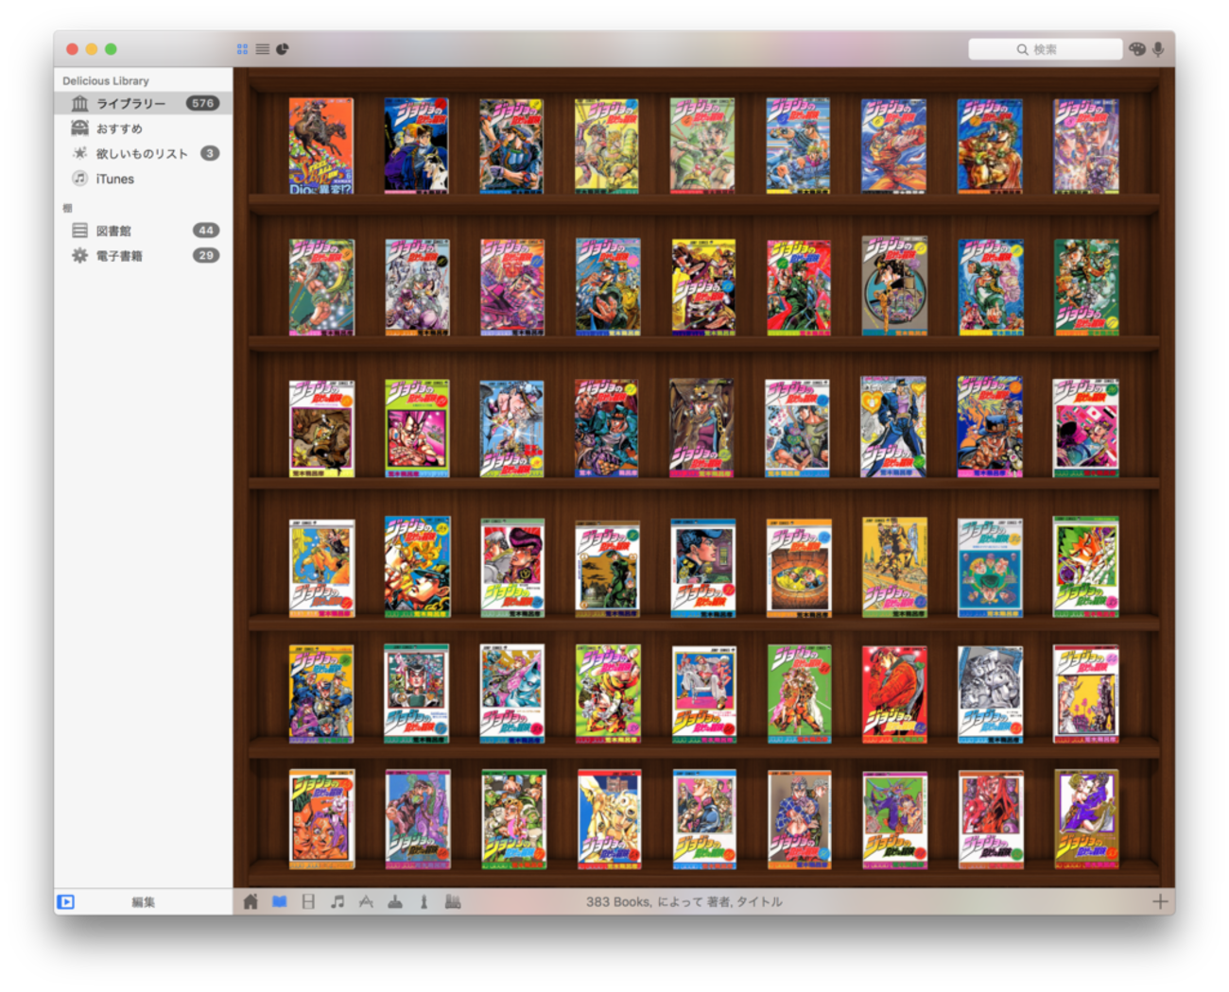Click the microphone icon in the toolbar
This screenshot has width=1229, height=992.
[1158, 49]
